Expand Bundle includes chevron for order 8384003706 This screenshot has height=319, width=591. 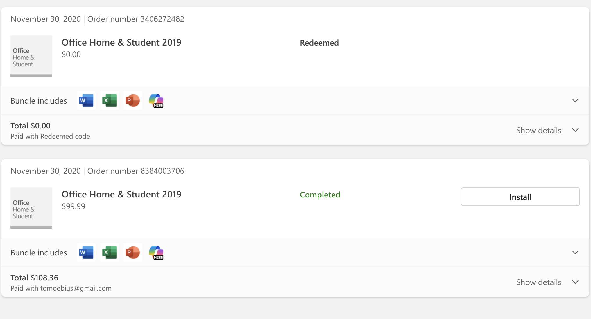tap(575, 253)
